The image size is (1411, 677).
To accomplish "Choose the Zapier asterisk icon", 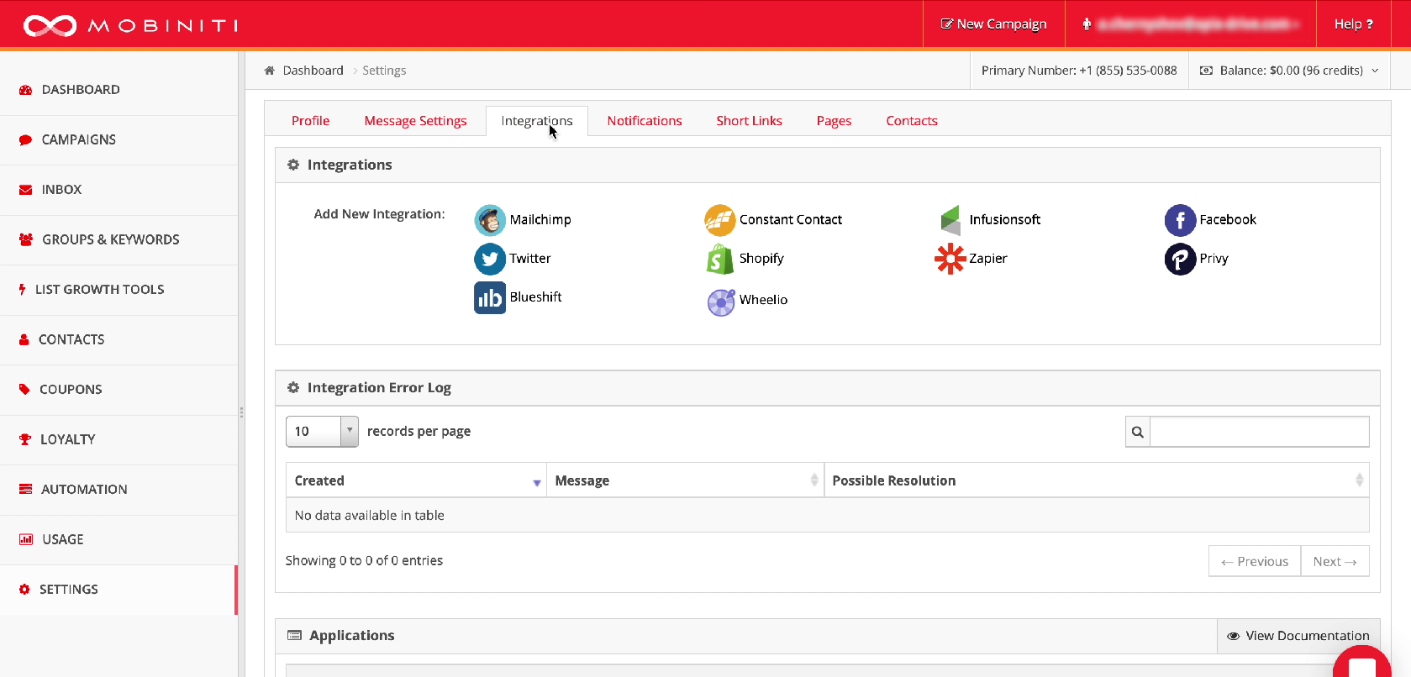I will pos(950,259).
